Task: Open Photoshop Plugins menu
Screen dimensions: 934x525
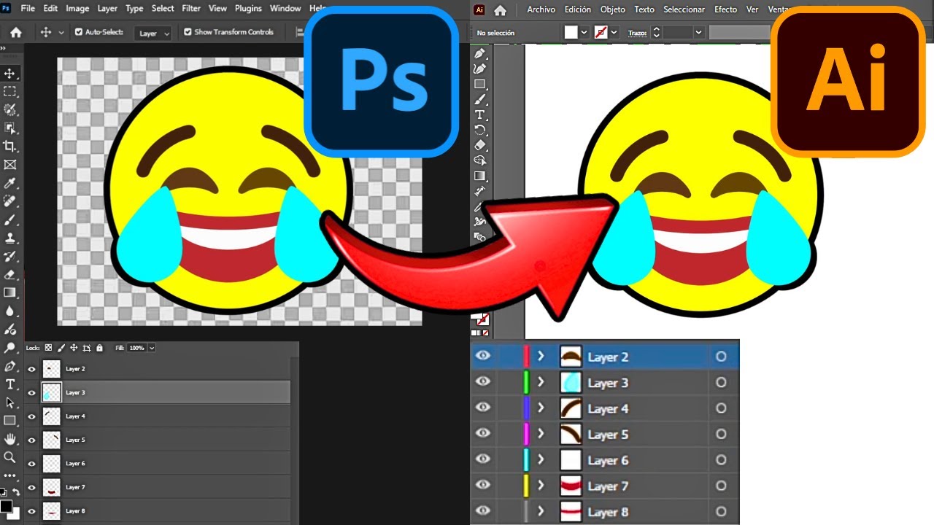Action: click(x=249, y=9)
